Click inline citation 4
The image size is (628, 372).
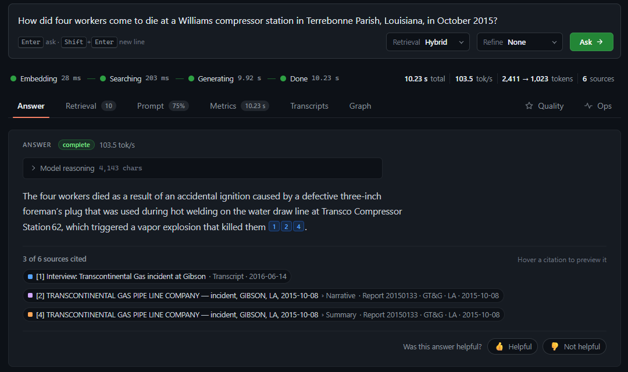(298, 227)
